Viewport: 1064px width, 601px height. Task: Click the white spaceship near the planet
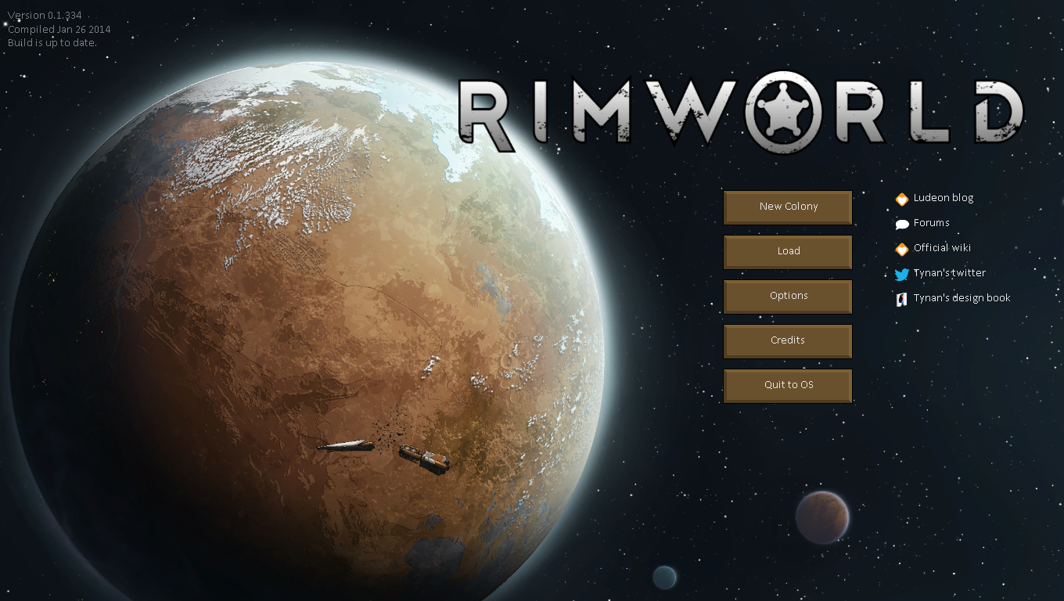click(x=344, y=445)
